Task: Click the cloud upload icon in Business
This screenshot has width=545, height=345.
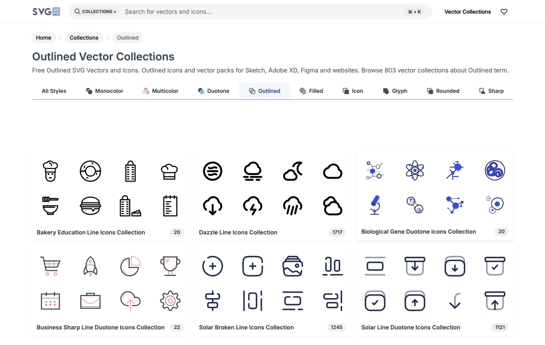Action: click(x=130, y=301)
